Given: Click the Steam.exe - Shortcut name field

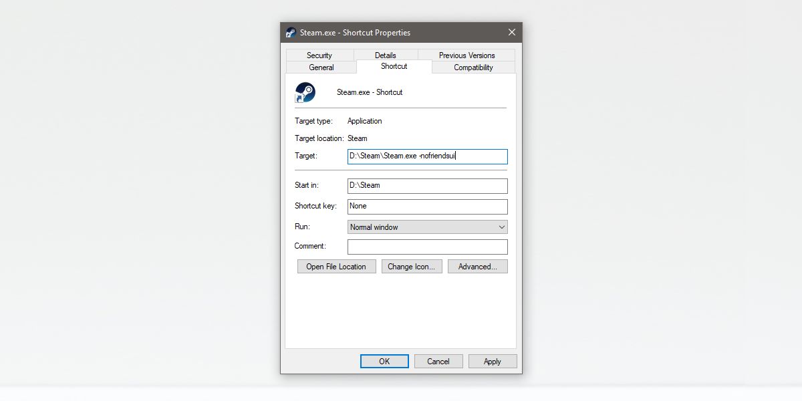Looking at the screenshot, I should (370, 92).
